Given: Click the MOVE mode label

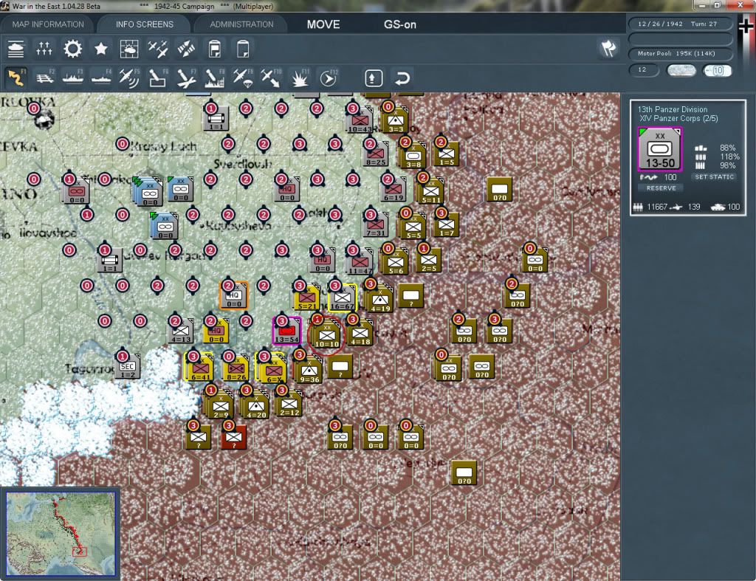Looking at the screenshot, I should (x=323, y=24).
